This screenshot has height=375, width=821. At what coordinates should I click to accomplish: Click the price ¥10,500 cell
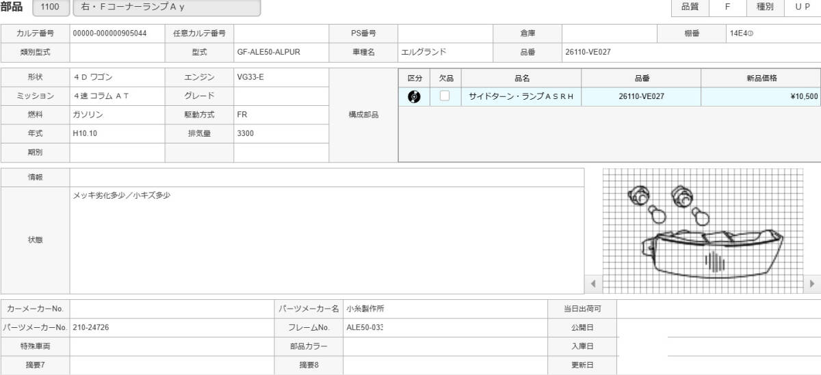[x=761, y=96]
